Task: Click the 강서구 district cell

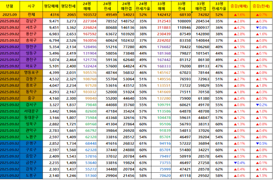Action: (31, 105)
